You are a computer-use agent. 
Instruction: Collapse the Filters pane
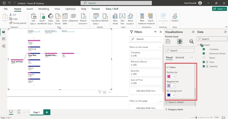pyautogui.click(x=161, y=32)
